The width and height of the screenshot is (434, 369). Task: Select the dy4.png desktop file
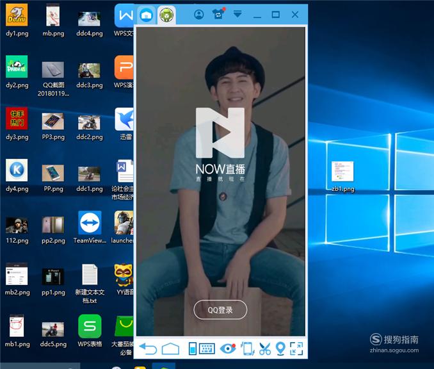pyautogui.click(x=17, y=176)
